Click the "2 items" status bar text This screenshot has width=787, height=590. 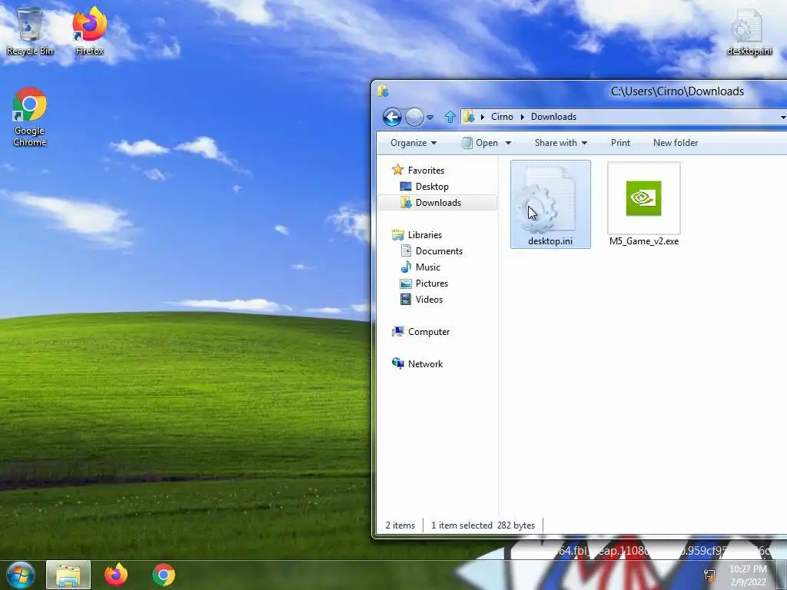pos(400,525)
